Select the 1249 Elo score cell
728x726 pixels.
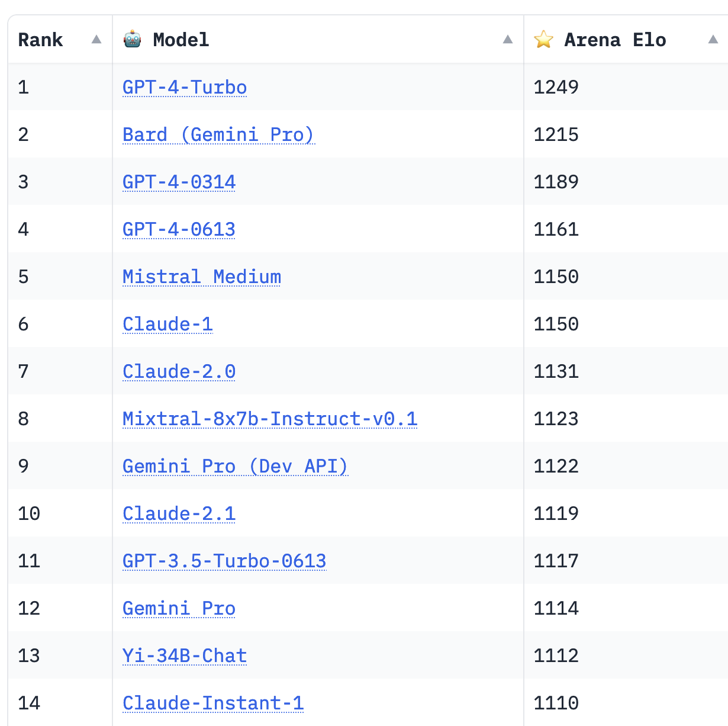point(626,87)
